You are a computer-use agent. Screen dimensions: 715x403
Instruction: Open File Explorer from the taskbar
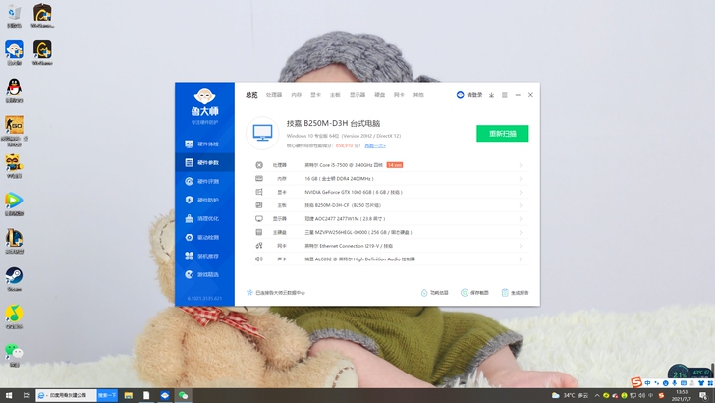[x=128, y=395]
